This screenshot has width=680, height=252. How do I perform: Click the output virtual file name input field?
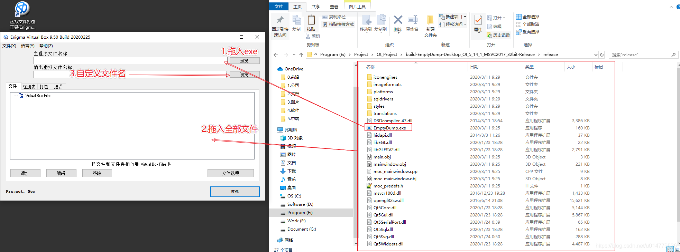pos(130,75)
